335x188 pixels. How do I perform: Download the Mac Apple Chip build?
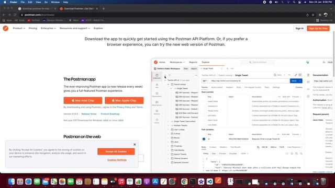pos(124,100)
